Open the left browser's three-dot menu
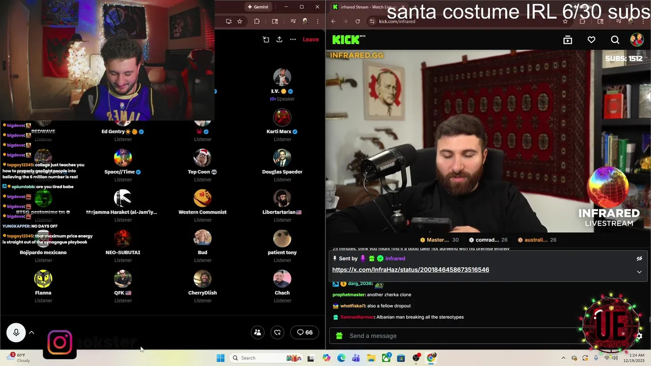Image resolution: width=651 pixels, height=366 pixels. point(317,21)
